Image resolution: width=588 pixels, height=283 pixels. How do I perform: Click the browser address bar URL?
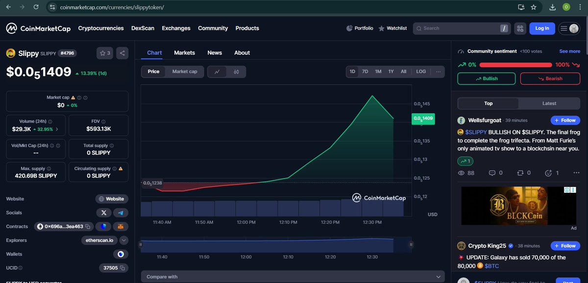point(112,8)
